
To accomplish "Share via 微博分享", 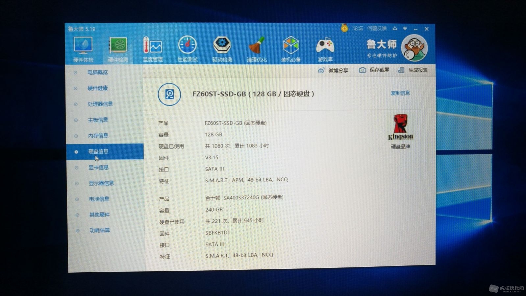I will tap(333, 70).
